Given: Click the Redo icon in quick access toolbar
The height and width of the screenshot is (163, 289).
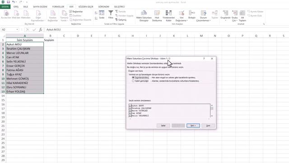Looking at the screenshot, I should pos(20,2).
